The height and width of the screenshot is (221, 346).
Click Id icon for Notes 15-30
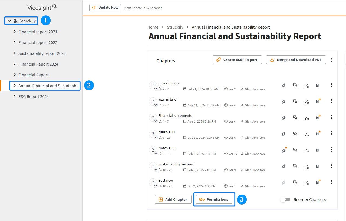(317, 150)
